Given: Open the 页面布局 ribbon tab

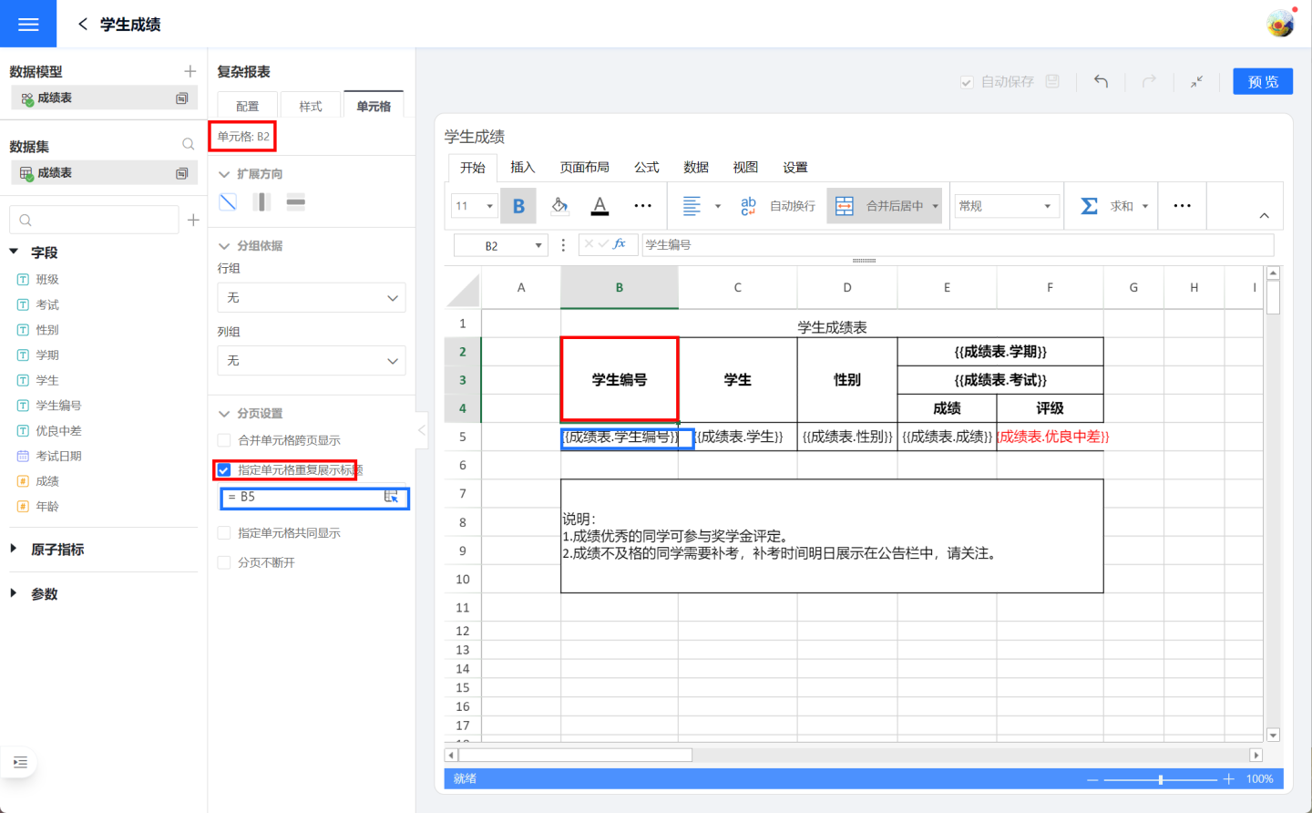Looking at the screenshot, I should coord(584,168).
